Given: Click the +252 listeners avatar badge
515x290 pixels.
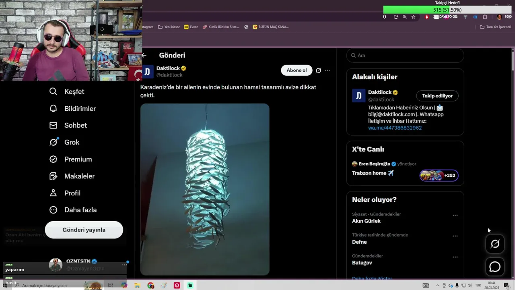Looking at the screenshot, I should [x=439, y=175].
